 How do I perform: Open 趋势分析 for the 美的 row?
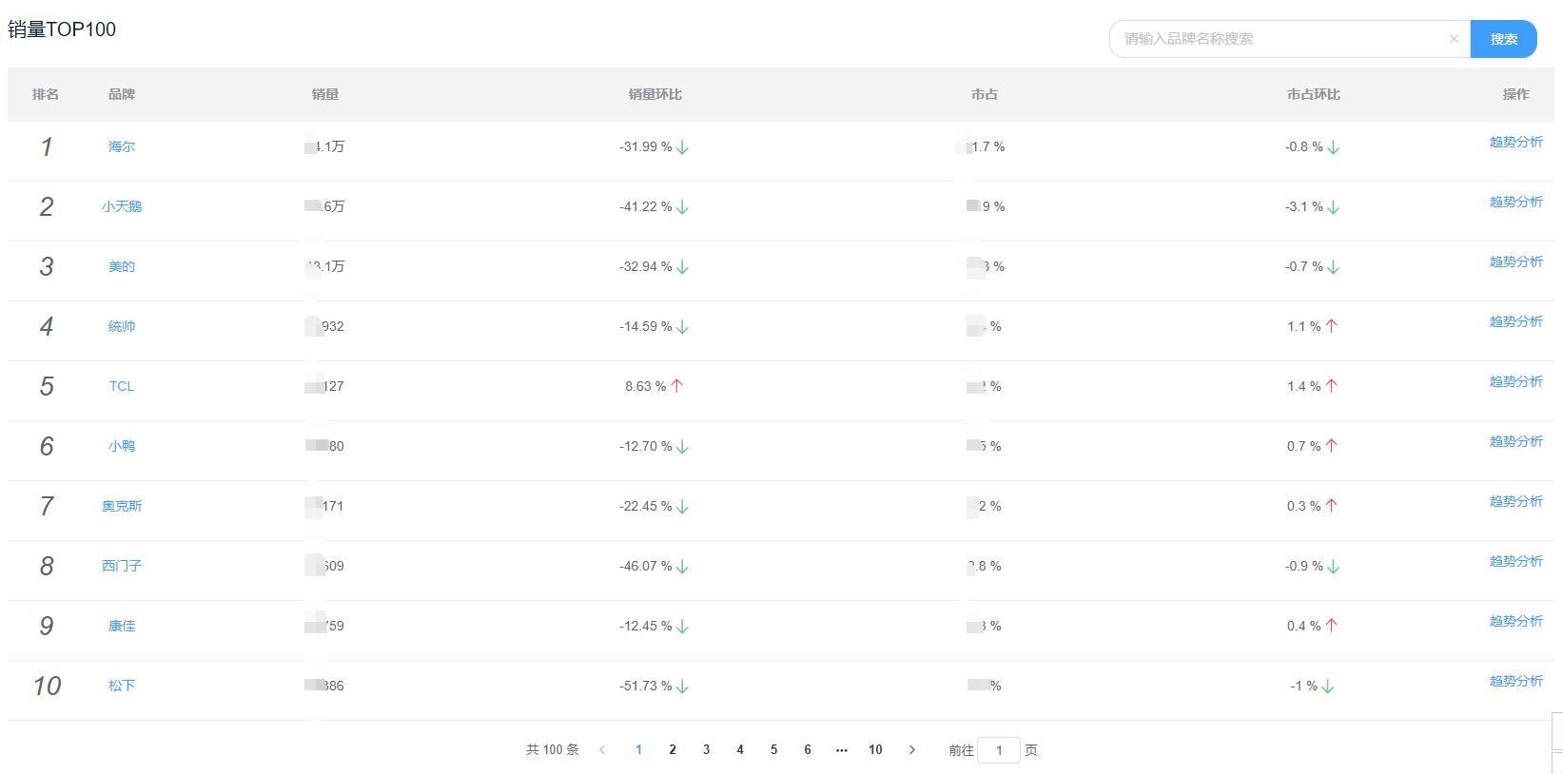[x=1515, y=261]
